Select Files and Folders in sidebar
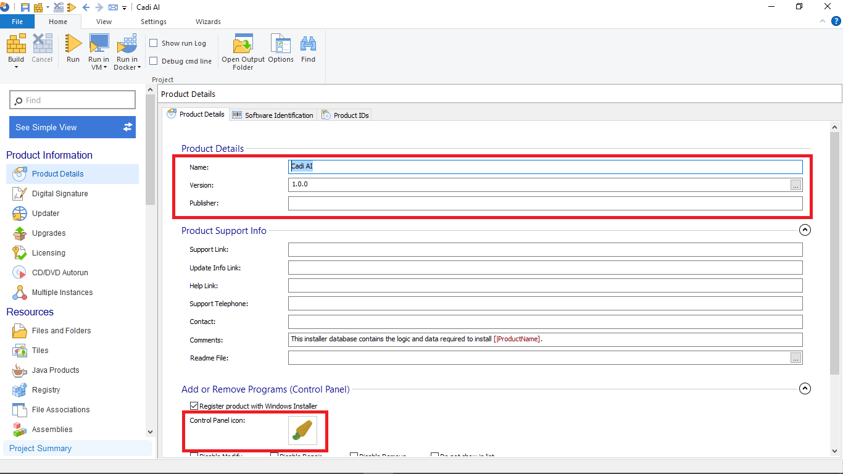 61,331
